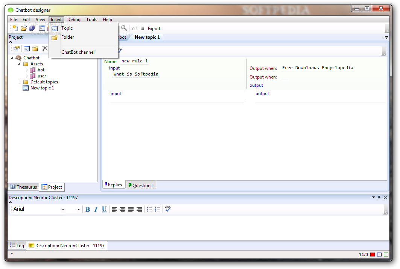Toggle Bold formatting
400x269 pixels.
pos(88,209)
